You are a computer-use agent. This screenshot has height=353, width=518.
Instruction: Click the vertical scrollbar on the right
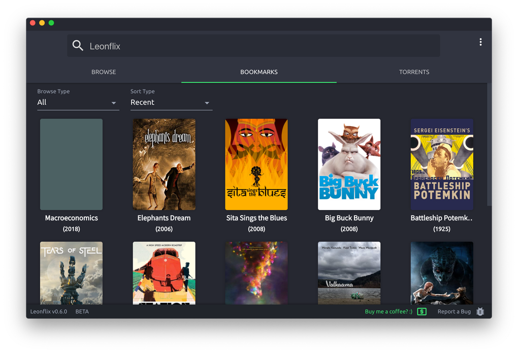click(x=489, y=145)
